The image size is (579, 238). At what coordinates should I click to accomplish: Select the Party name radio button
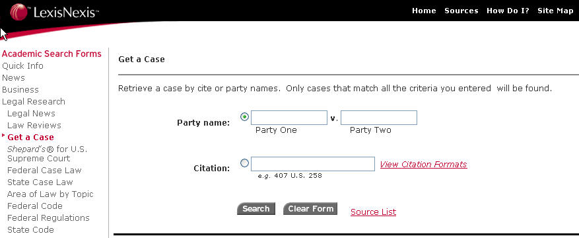(x=244, y=117)
